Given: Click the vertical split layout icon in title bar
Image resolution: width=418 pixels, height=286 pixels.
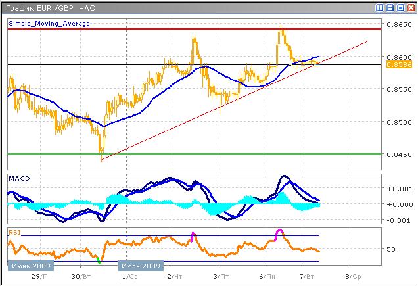Looking at the screenshot, I should click(x=381, y=7).
